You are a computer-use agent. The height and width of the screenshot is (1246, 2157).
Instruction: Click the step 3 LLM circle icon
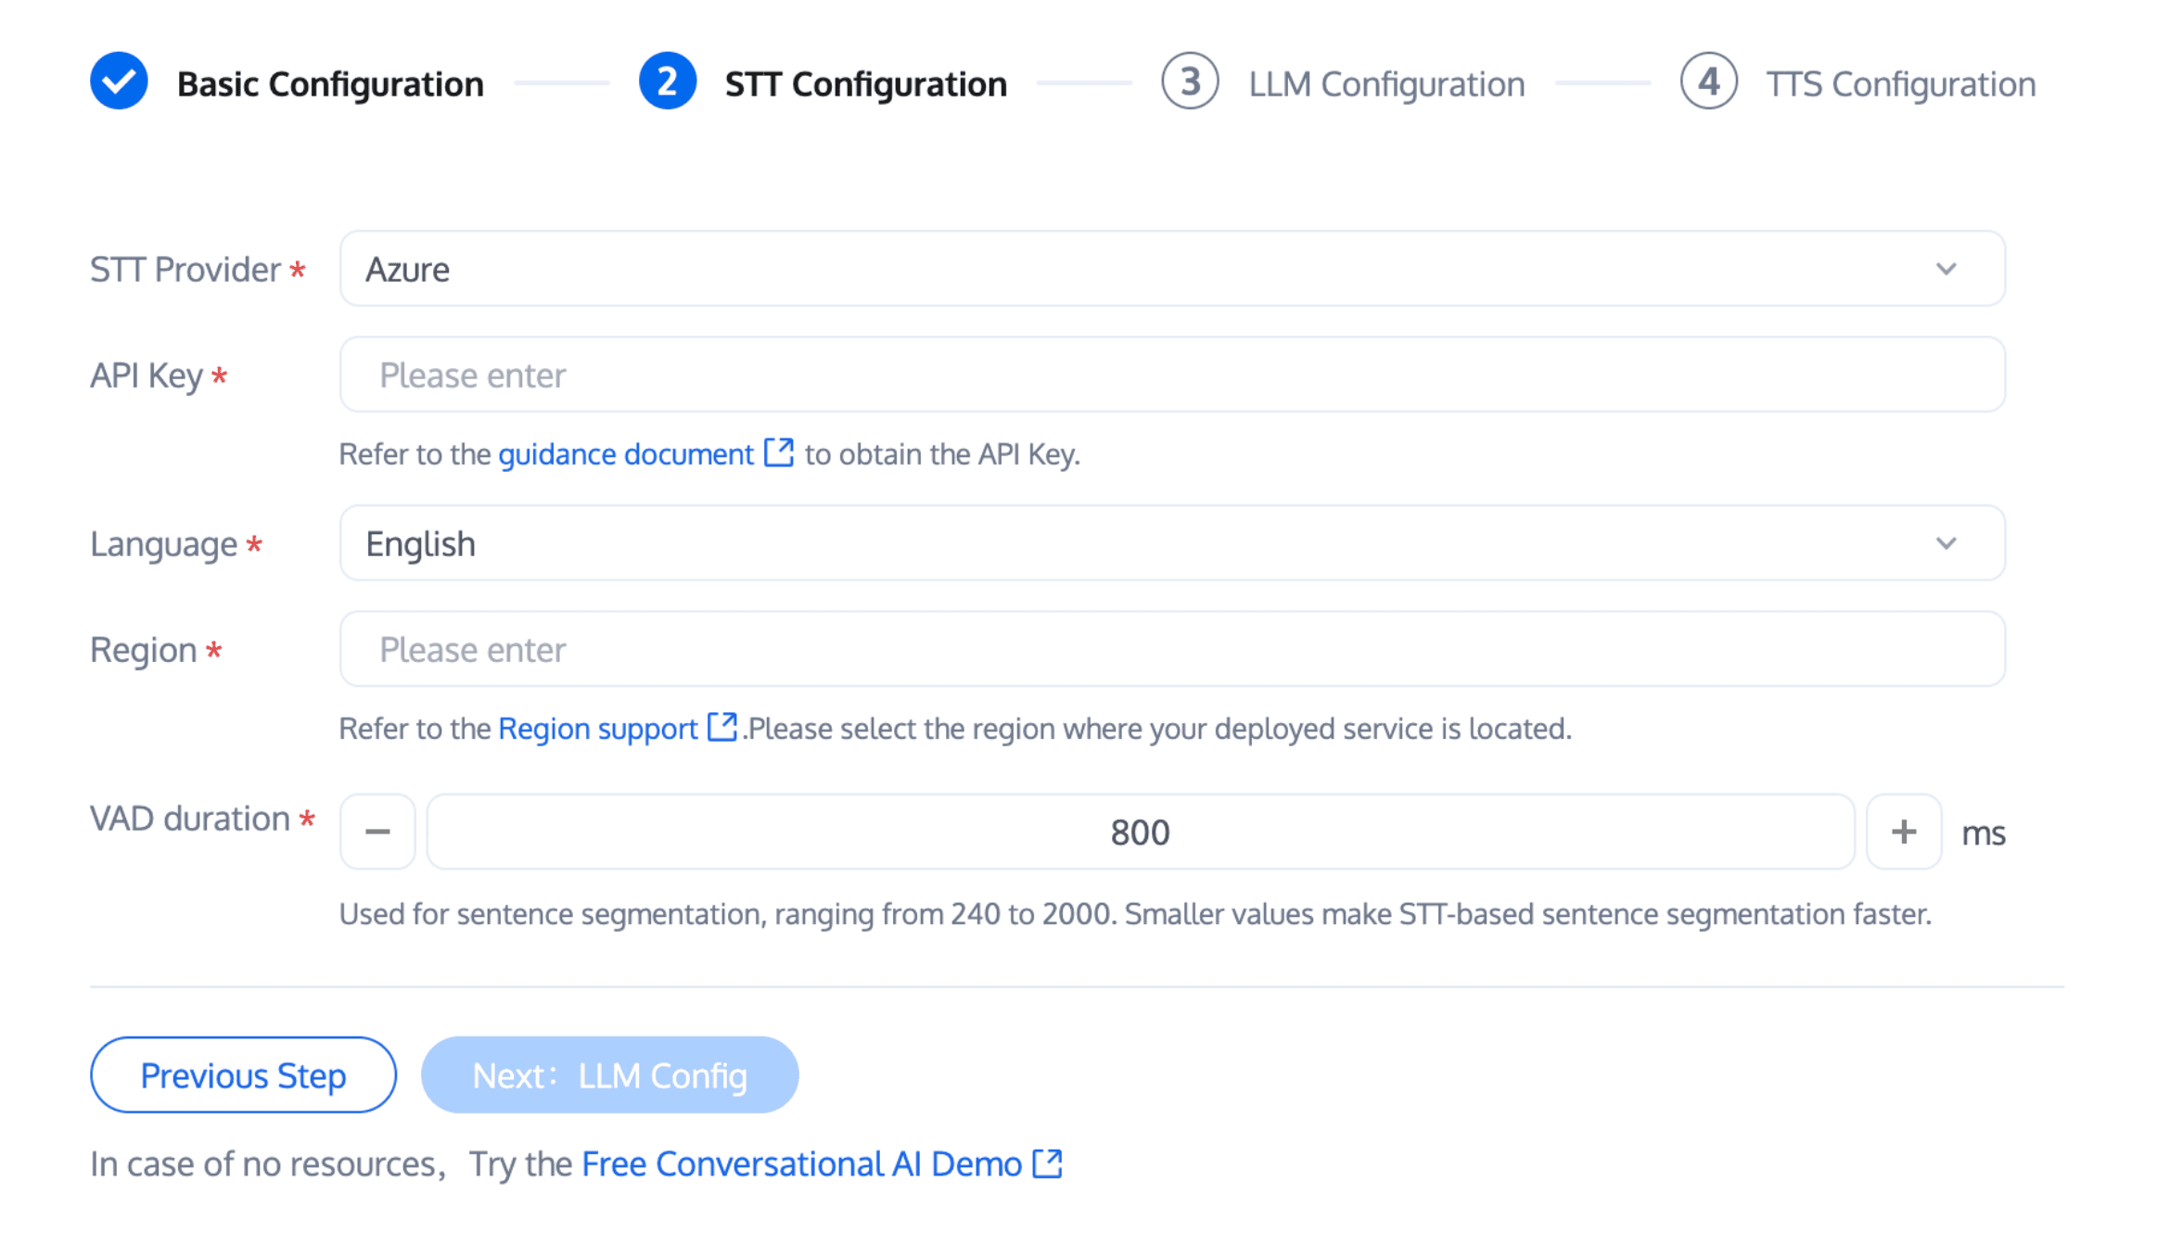tap(1190, 82)
